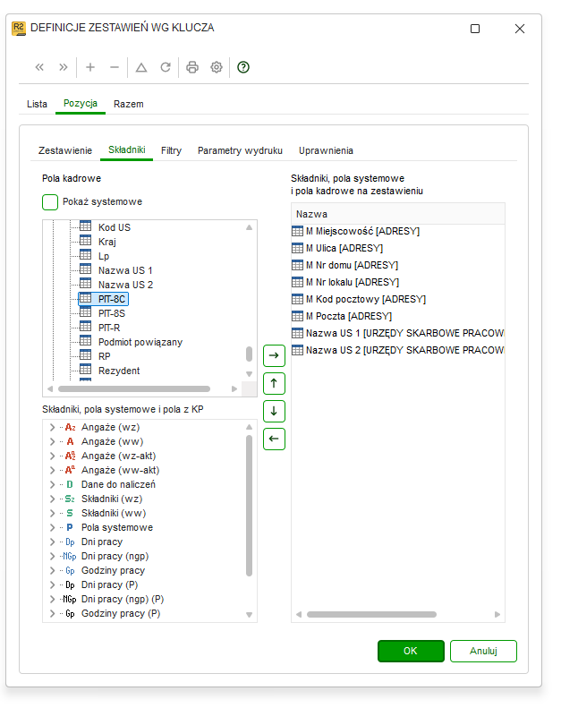Click Pola kadrowe scroll down arrow
561x708 pixels.
point(249,374)
